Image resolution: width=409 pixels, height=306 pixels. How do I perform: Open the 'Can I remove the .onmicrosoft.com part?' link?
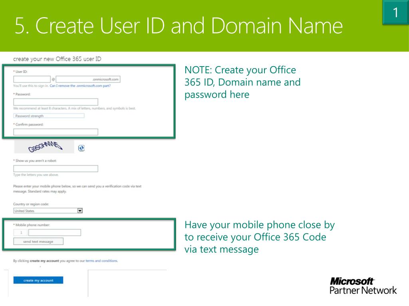pyautogui.click(x=80, y=86)
